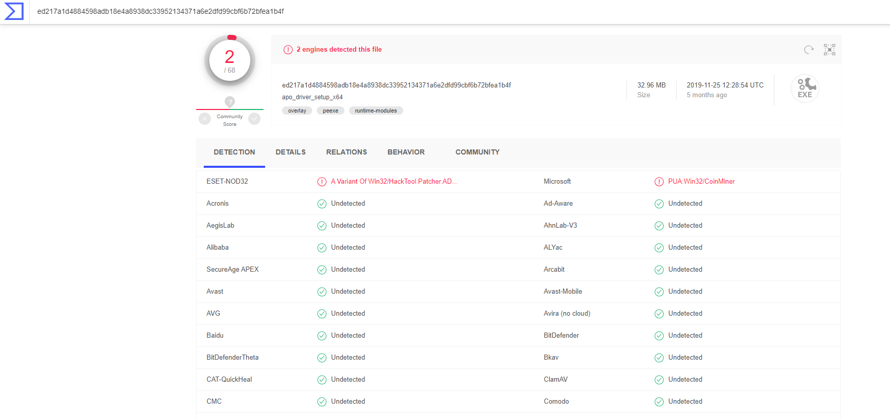890x418 pixels.
Task: Click green check icon for BitDefenderTheta
Action: pyautogui.click(x=322, y=358)
